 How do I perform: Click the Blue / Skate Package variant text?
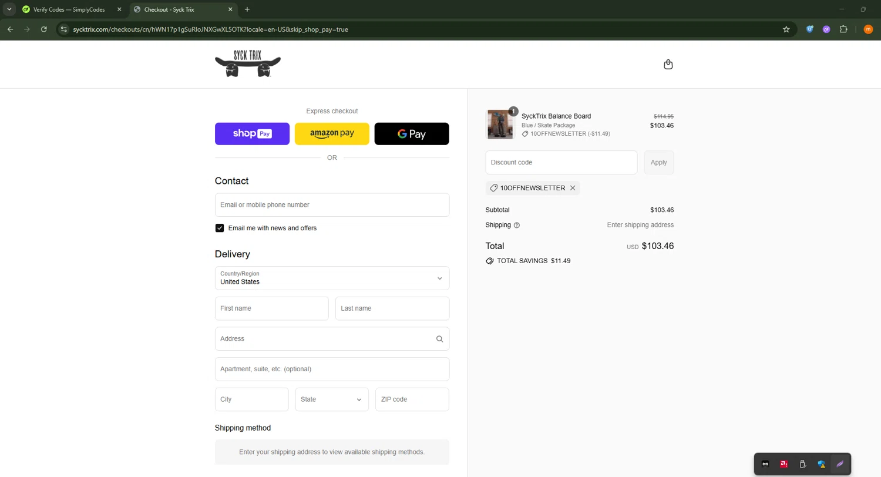pos(548,125)
